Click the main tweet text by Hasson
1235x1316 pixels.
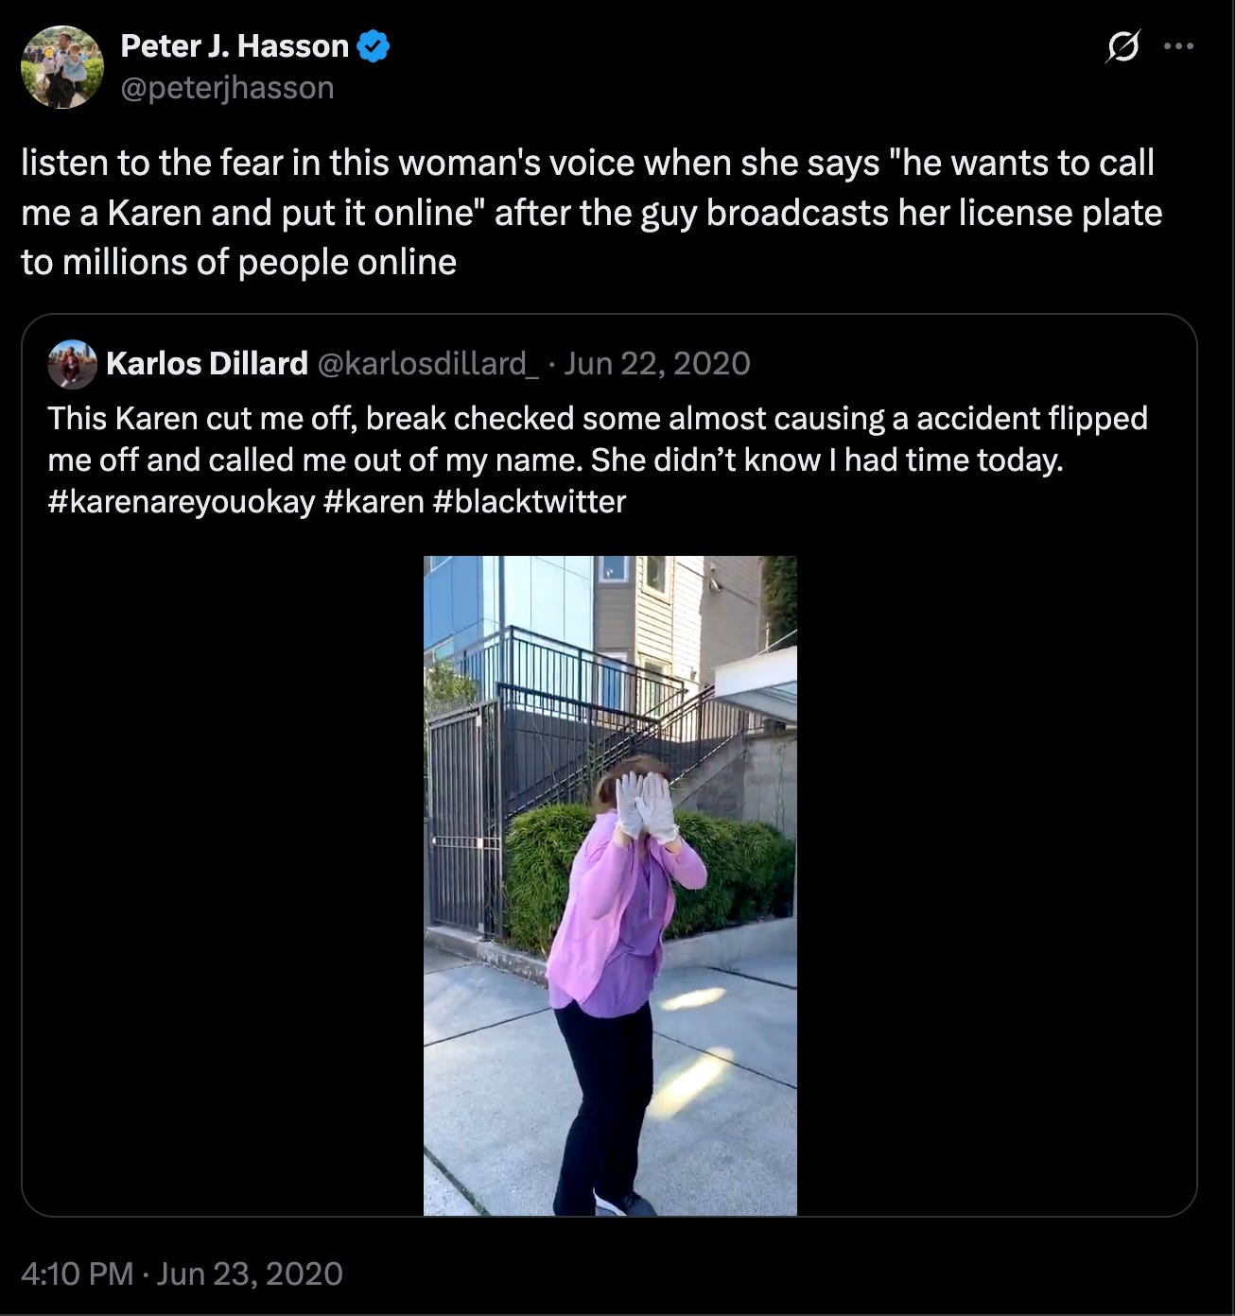(592, 213)
